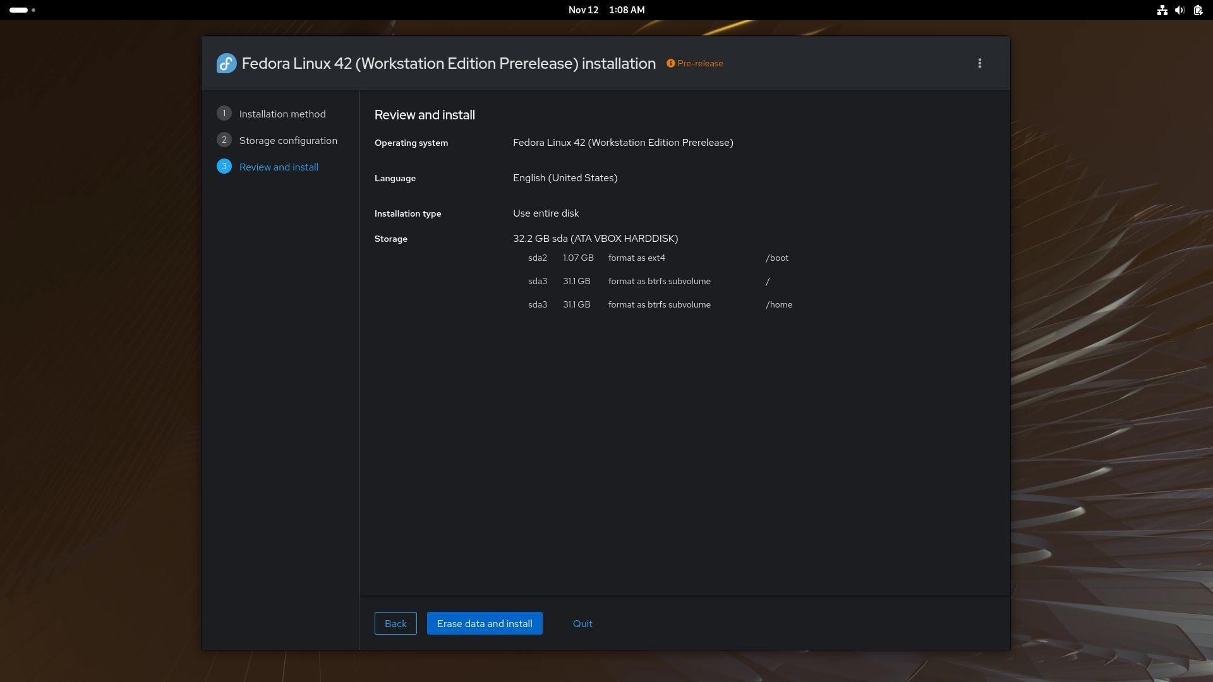The image size is (1213, 682).
Task: Click the step 2 number badge
Action: point(224,140)
